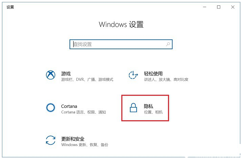Minimize the 设置 window

point(205,7)
